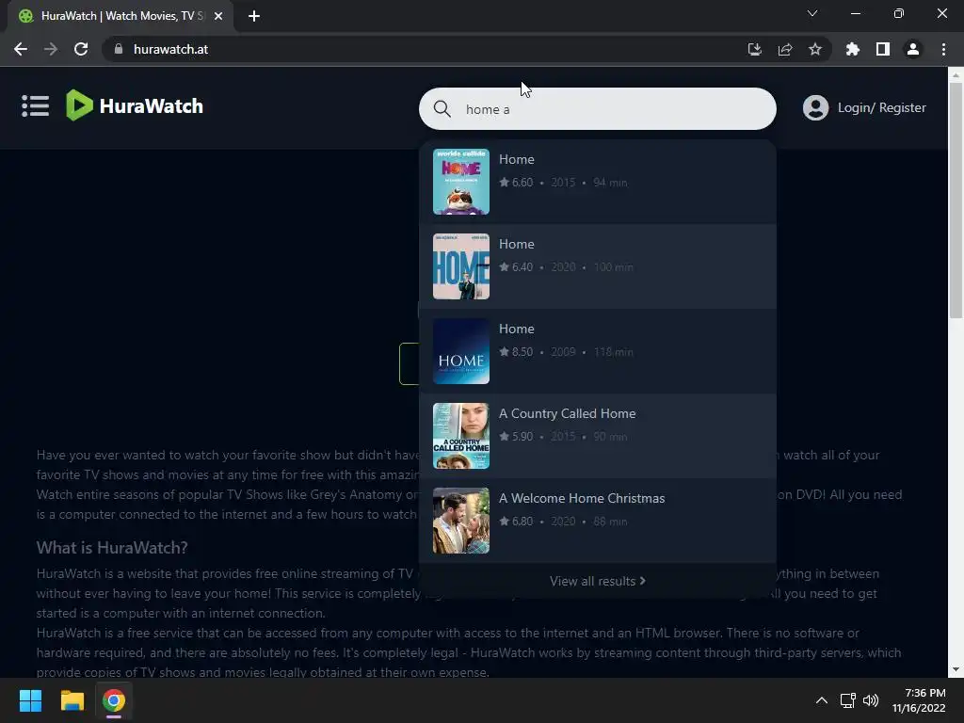Click the search field with 'home a'
This screenshot has height=723, width=964.
click(597, 109)
